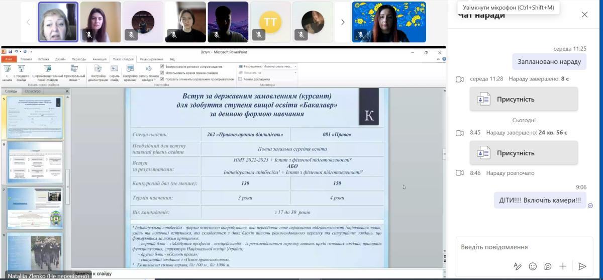Click the 'Заплановано нараду' chat message

pos(549,62)
